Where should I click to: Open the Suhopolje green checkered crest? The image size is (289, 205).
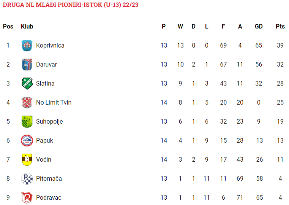(27, 121)
